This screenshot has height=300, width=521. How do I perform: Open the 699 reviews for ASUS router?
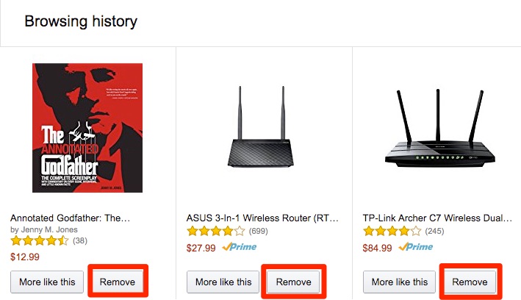[x=259, y=230]
